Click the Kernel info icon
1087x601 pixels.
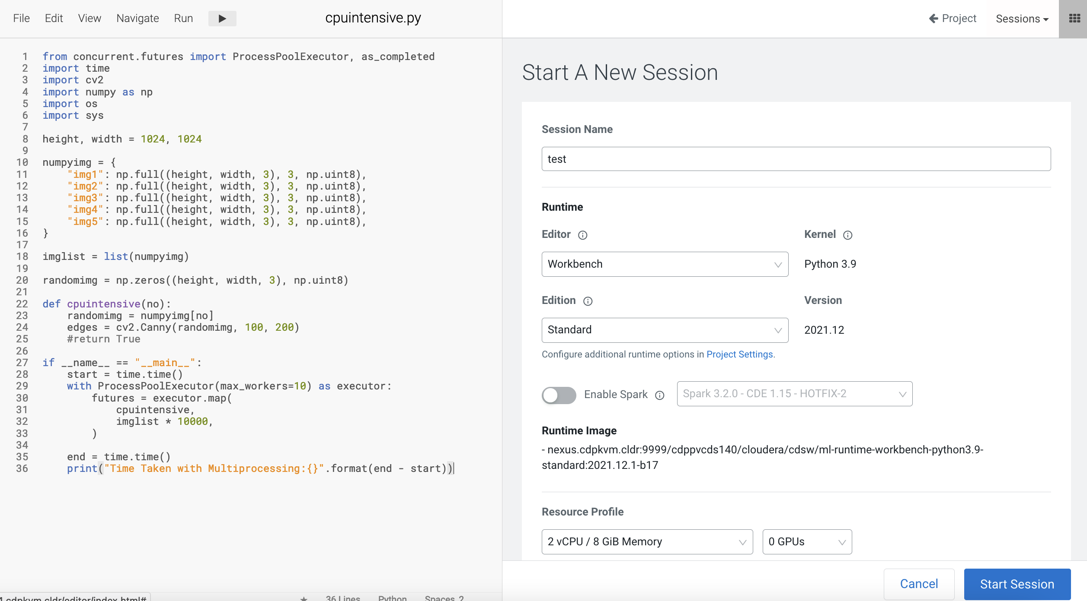(847, 235)
